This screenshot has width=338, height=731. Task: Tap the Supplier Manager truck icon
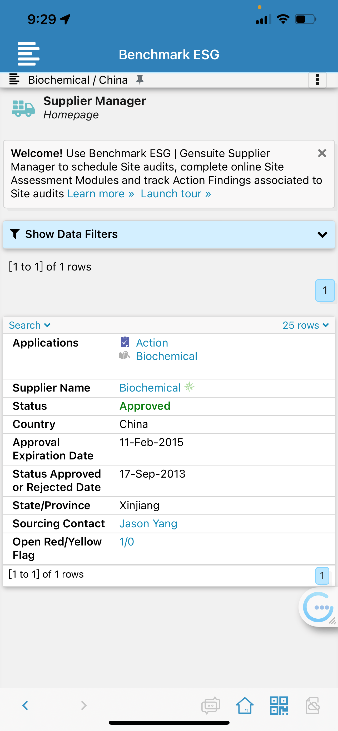pyautogui.click(x=23, y=108)
